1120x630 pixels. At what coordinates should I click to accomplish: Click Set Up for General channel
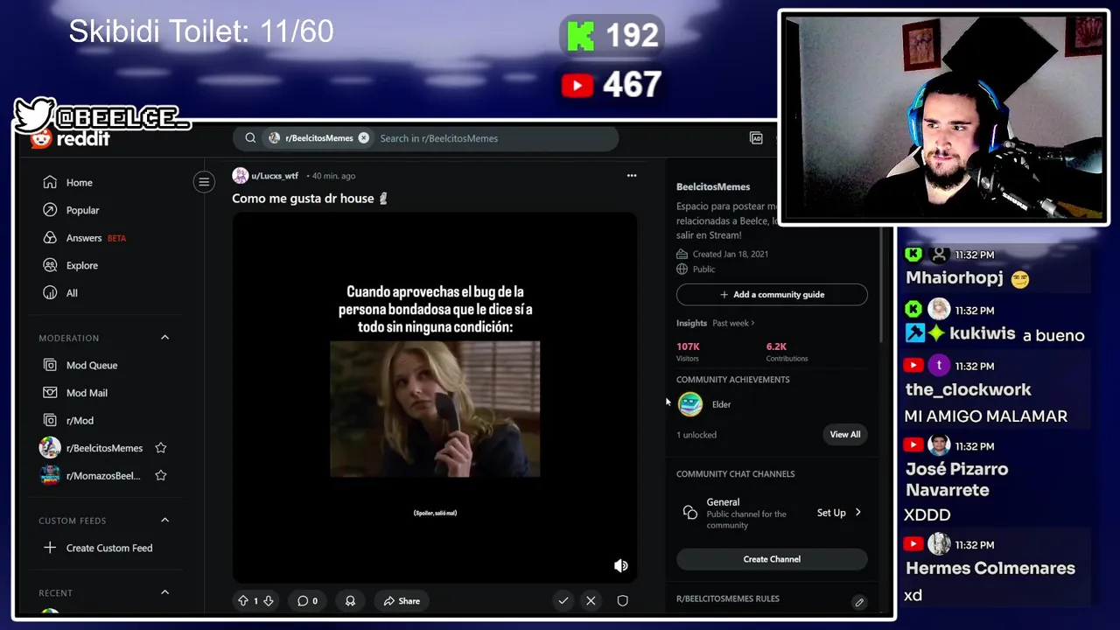pos(831,513)
